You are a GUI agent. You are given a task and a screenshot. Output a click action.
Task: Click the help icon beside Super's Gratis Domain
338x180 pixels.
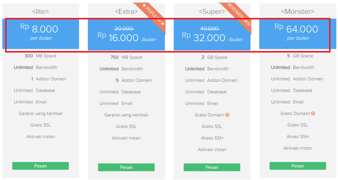point(228,115)
